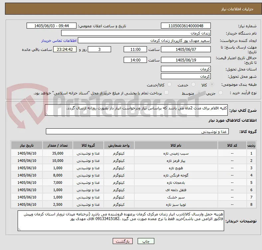Select the جزیی purchase type radio
Viewport: 262px width, 250px height.
[220, 92]
